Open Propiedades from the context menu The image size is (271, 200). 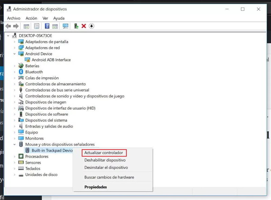[96, 187]
